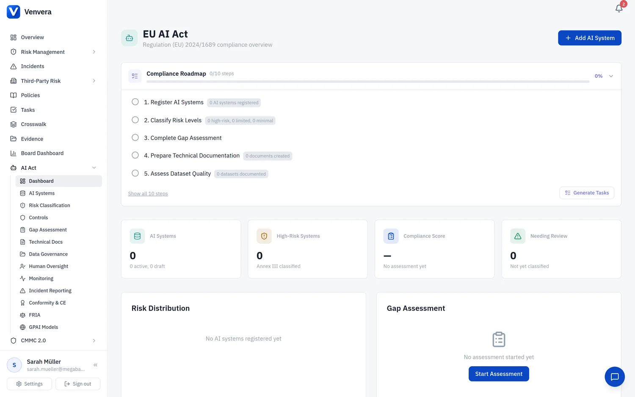Open Incident Reporting menu item
The image size is (635, 397).
[59, 291]
